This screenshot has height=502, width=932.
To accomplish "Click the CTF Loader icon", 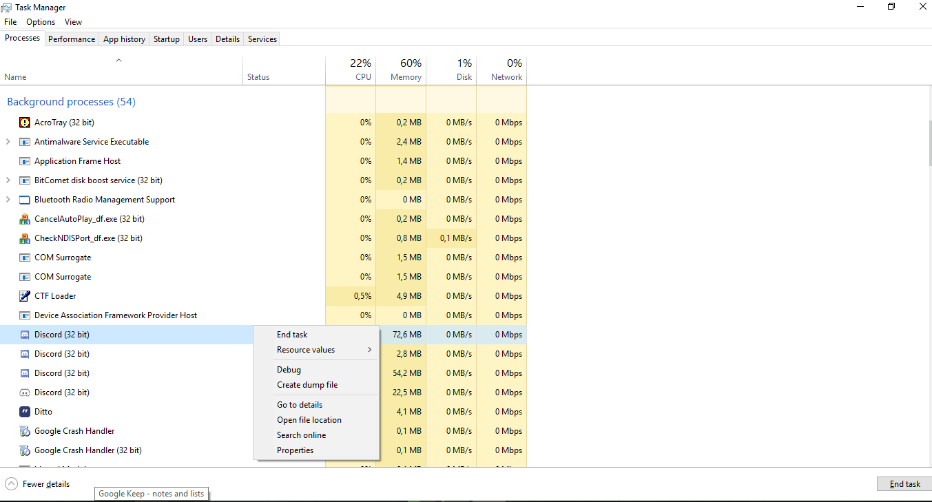I will [24, 295].
